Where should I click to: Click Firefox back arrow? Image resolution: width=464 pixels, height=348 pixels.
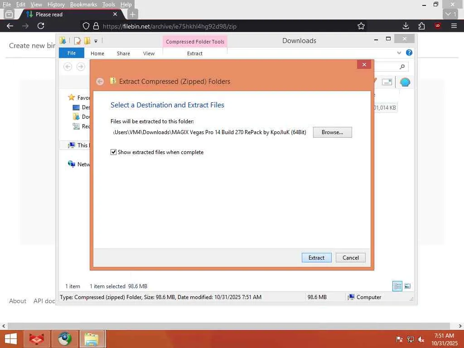click(10, 26)
